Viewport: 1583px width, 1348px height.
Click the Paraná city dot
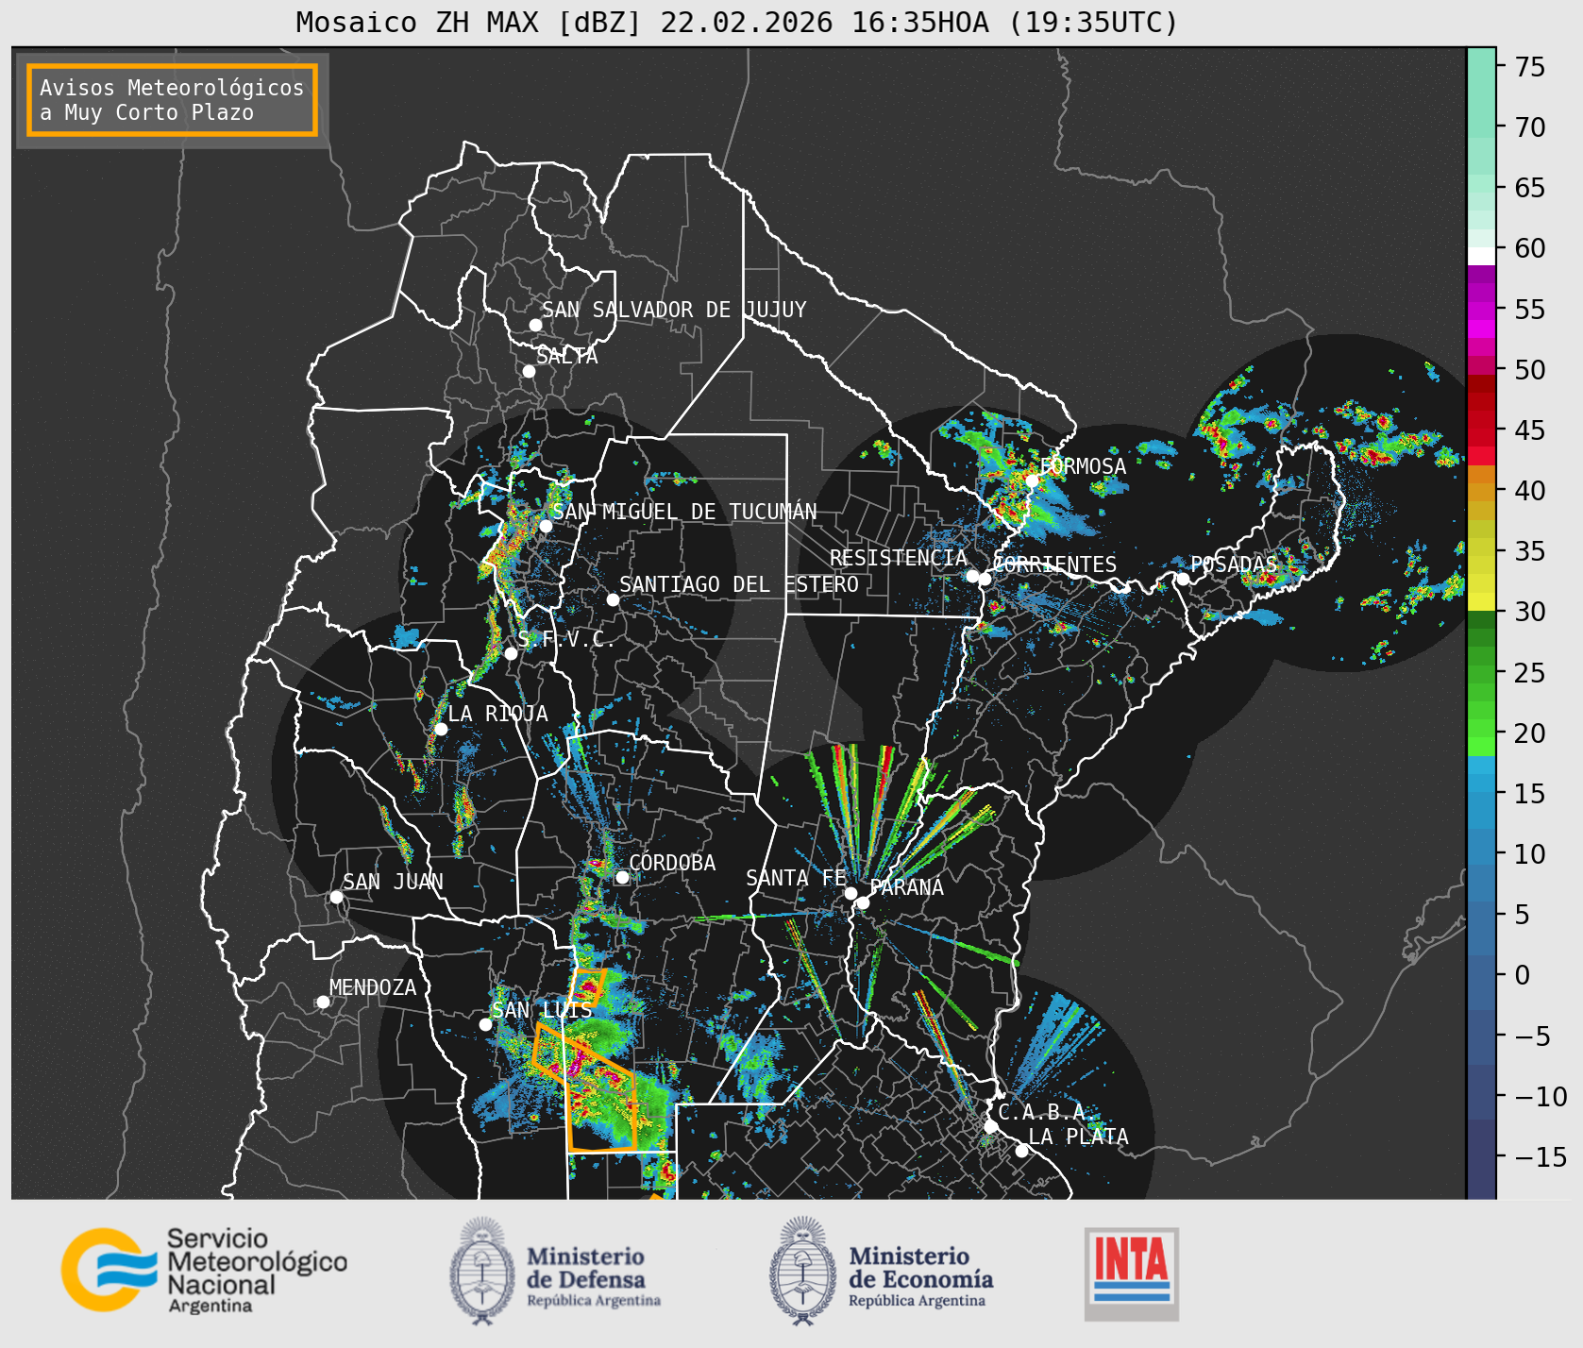(863, 902)
